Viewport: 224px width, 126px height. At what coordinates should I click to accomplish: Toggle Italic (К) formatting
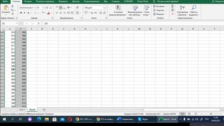24,13
